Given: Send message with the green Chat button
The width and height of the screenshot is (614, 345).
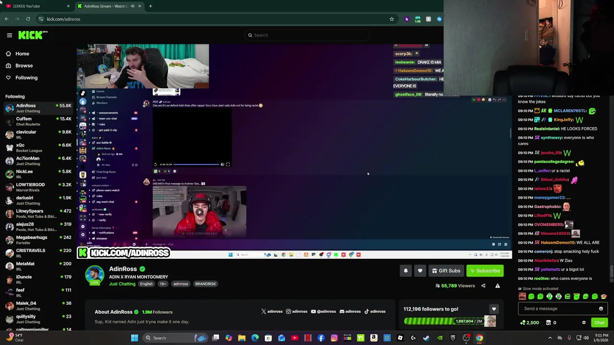Looking at the screenshot, I should pos(599,323).
